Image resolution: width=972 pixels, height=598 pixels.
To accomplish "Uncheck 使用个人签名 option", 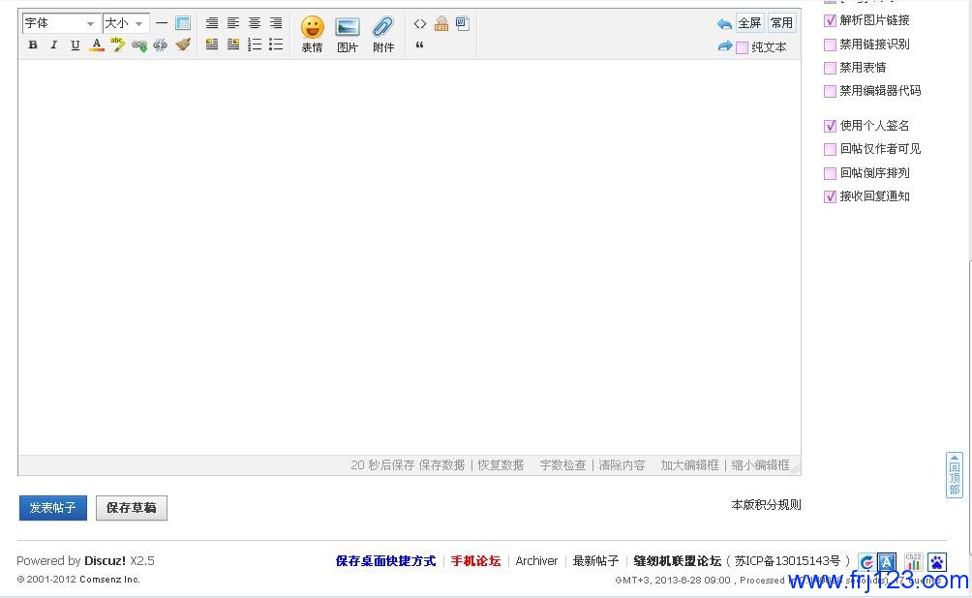I will point(830,126).
